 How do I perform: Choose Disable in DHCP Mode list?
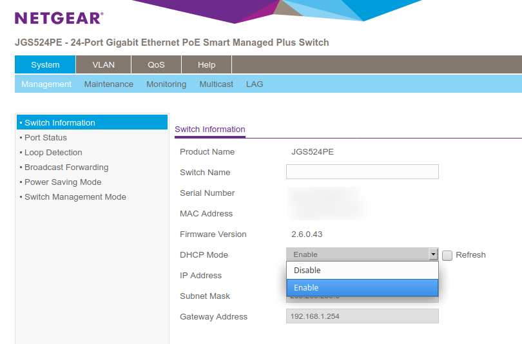pos(362,270)
